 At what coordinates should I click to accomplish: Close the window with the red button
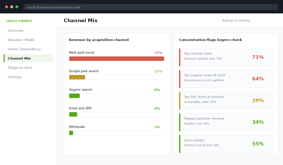click(x=6, y=7)
